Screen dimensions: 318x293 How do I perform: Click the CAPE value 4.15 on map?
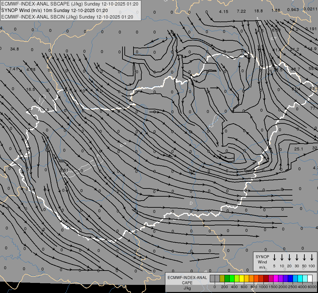pyautogui.click(x=223, y=12)
